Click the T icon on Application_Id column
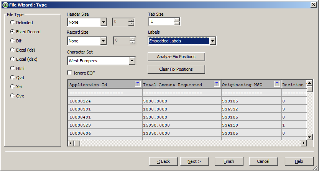Screen dimensions: 319x172 click(138, 84)
